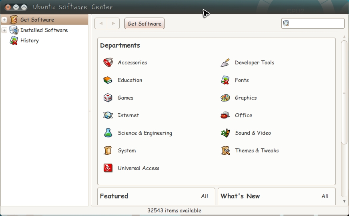
Task: Click the What's New section heading
Action: pyautogui.click(x=240, y=196)
